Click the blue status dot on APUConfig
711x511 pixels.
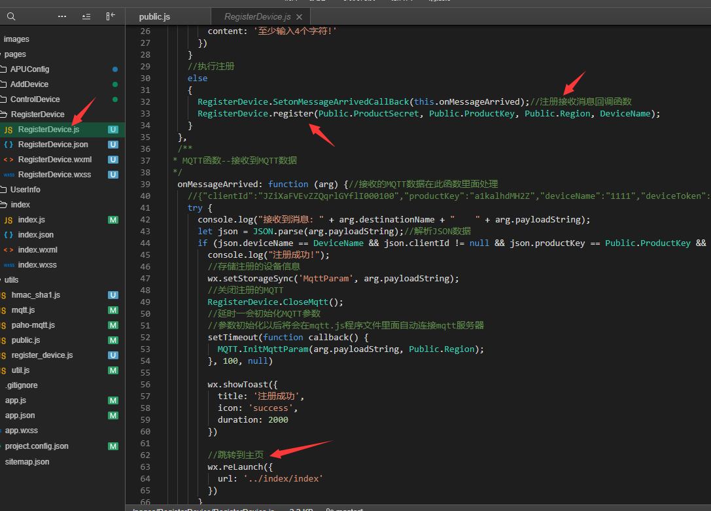[x=115, y=69]
